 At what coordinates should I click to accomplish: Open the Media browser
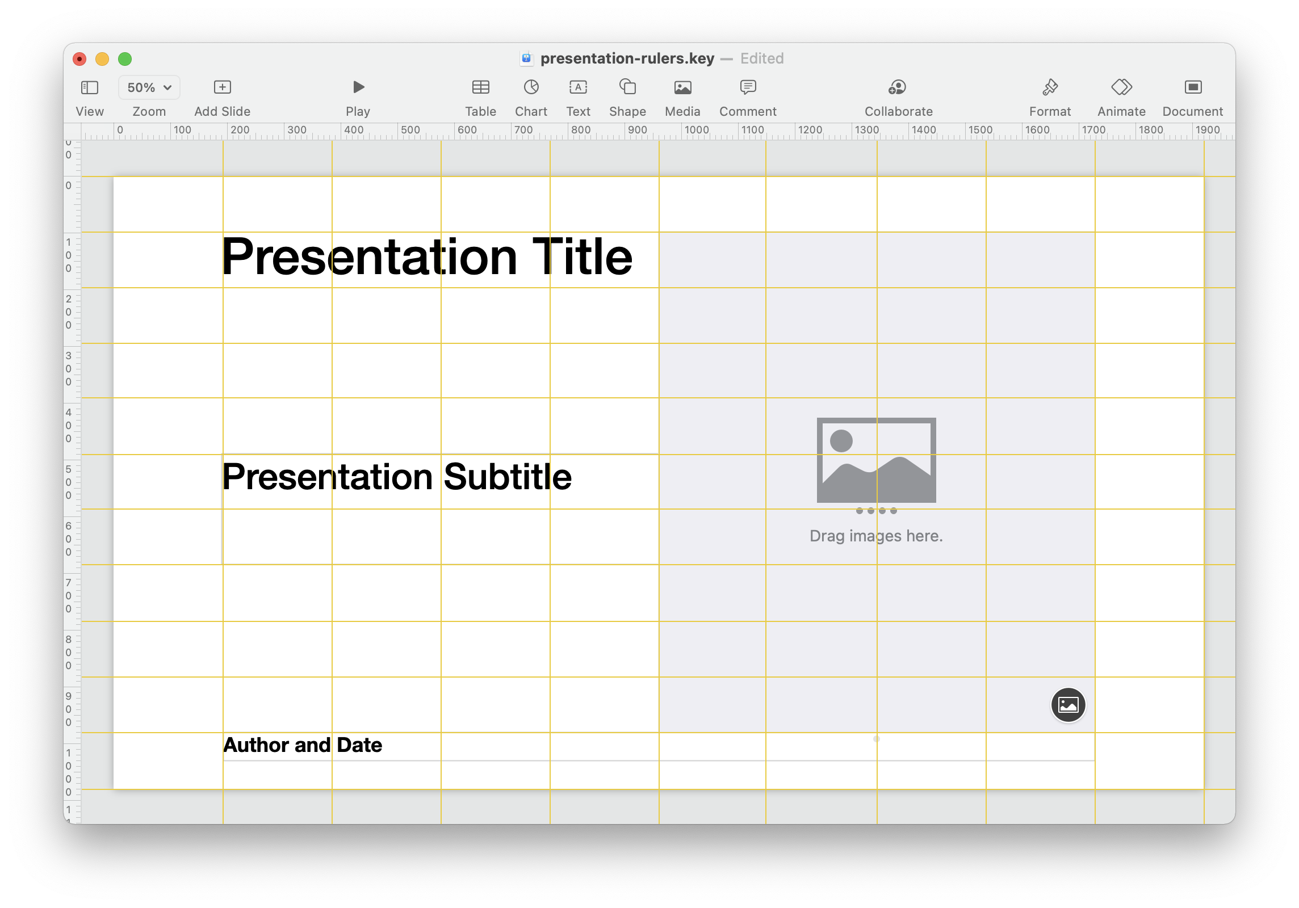click(x=682, y=88)
